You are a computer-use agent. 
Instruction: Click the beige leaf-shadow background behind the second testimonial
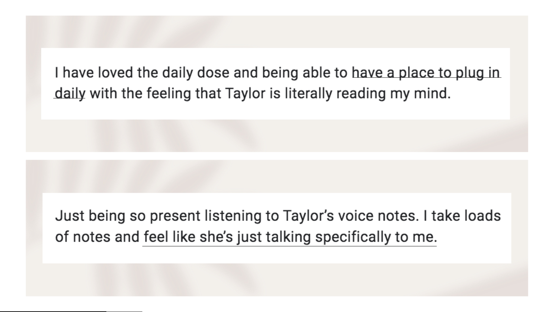(x=277, y=280)
